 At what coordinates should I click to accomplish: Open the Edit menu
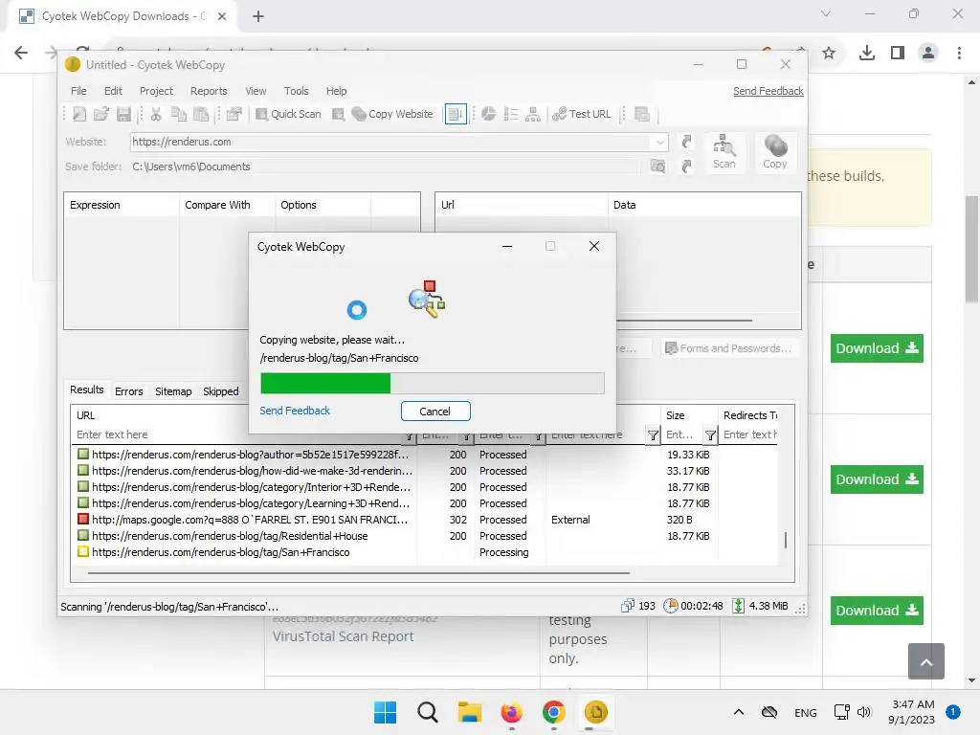(113, 91)
